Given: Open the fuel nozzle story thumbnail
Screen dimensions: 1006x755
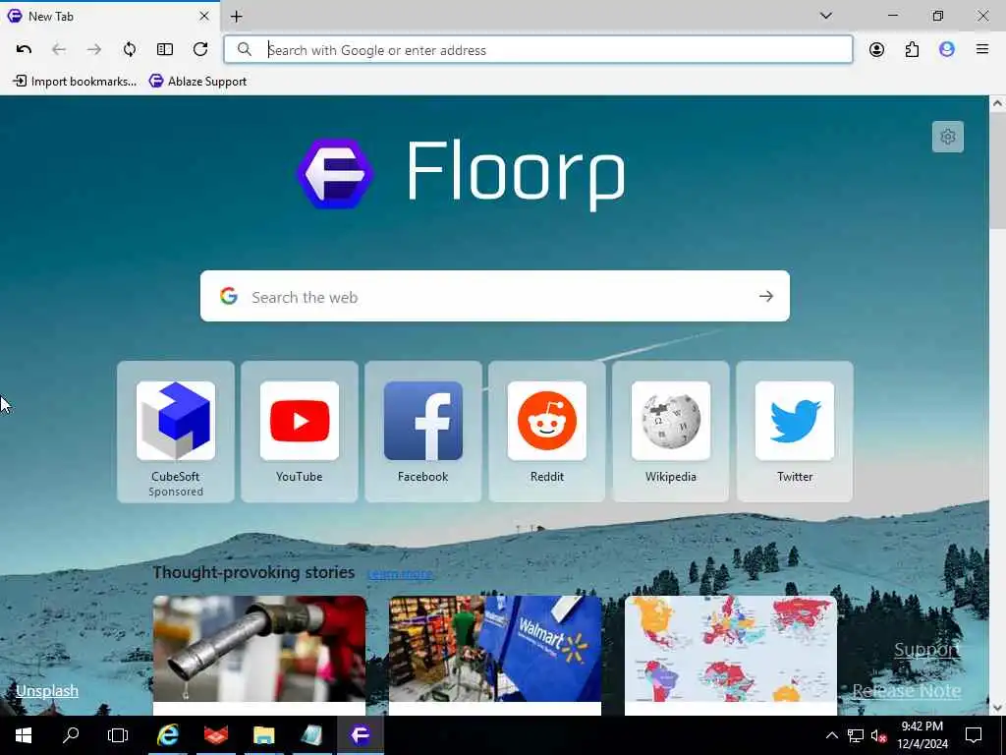Looking at the screenshot, I should tap(259, 649).
